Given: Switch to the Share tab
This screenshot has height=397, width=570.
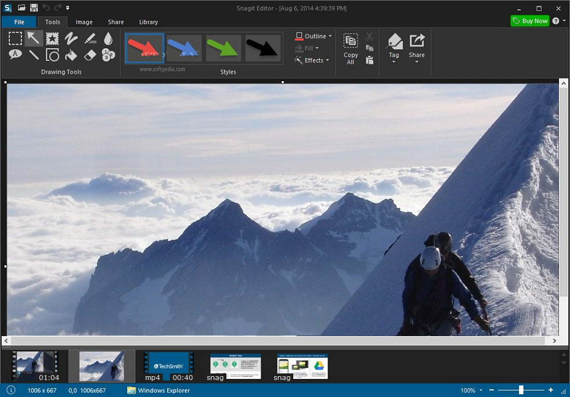Looking at the screenshot, I should coord(116,22).
